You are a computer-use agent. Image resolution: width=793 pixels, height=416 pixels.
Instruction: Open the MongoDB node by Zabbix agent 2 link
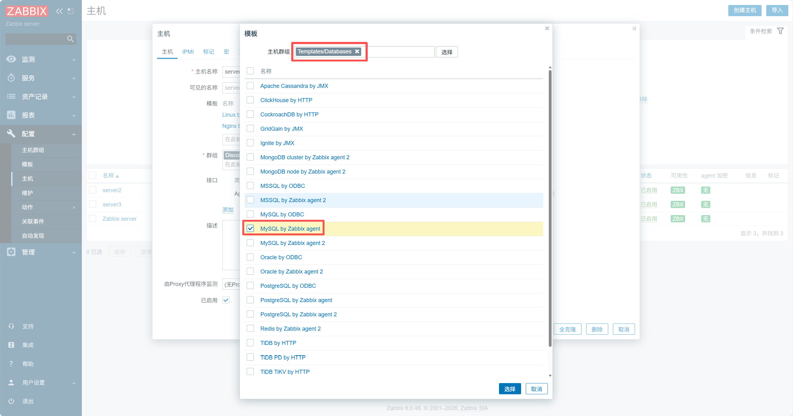[303, 171]
